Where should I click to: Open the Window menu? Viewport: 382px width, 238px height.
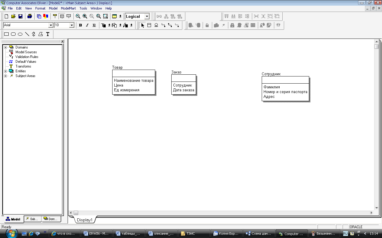tap(96, 8)
